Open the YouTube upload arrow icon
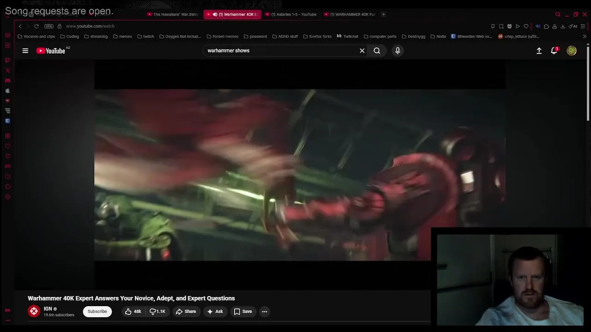This screenshot has width=591, height=332. pyautogui.click(x=539, y=51)
